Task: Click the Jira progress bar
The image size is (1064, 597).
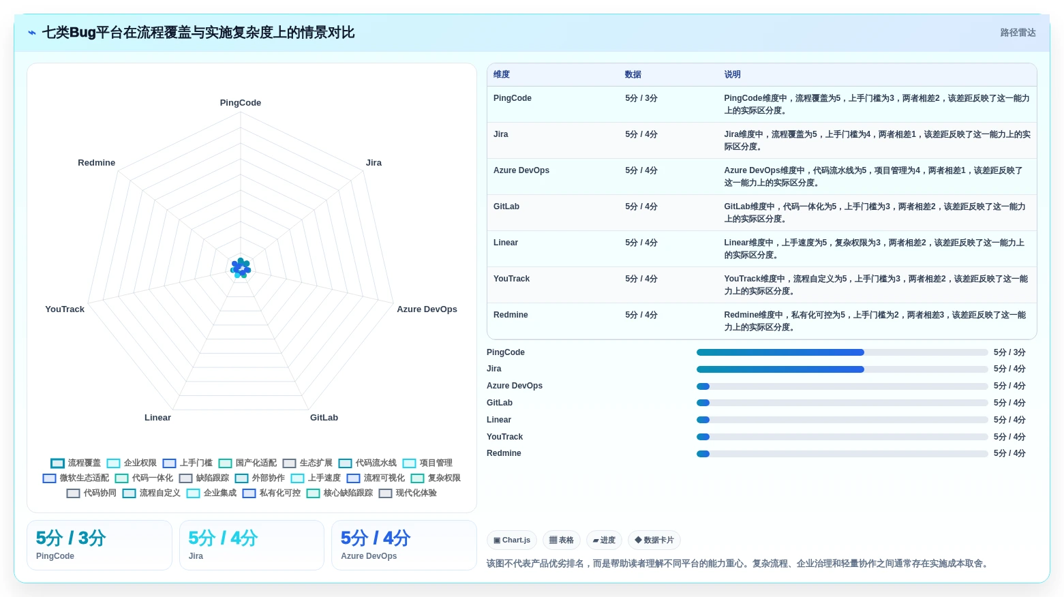Action: coord(842,369)
